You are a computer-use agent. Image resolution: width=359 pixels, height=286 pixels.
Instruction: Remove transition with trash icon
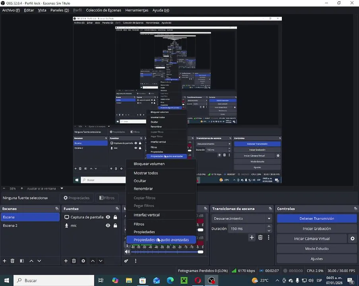pos(260,238)
